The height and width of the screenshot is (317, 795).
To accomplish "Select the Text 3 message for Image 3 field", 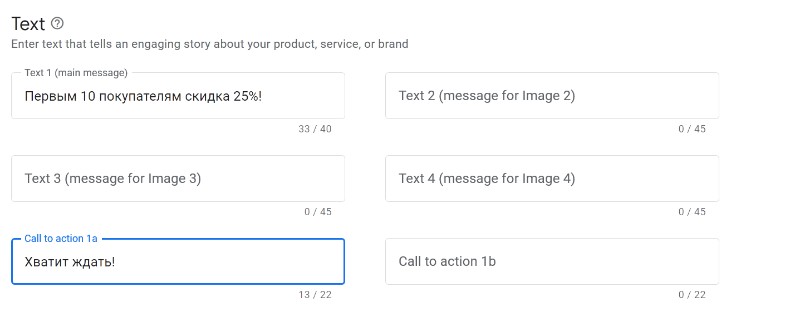I will click(178, 179).
